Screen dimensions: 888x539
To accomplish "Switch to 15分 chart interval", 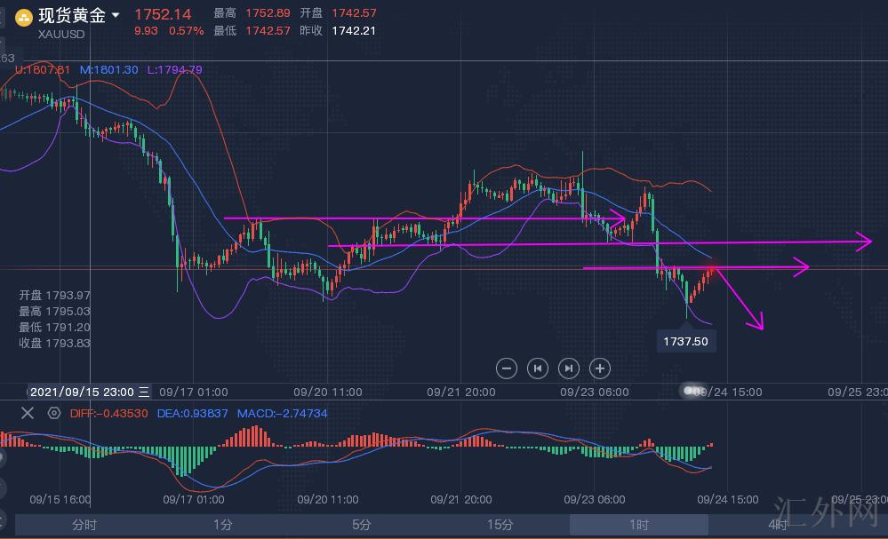I will pos(500,525).
